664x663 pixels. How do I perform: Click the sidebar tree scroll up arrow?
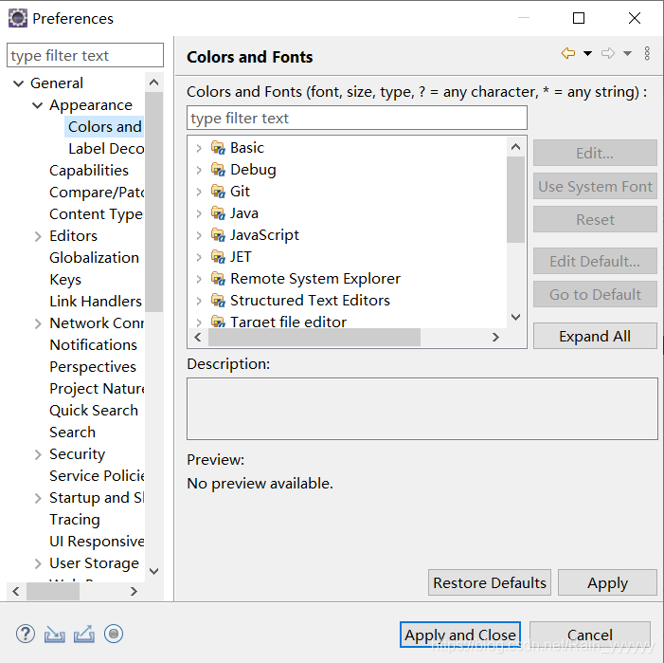coord(154,83)
